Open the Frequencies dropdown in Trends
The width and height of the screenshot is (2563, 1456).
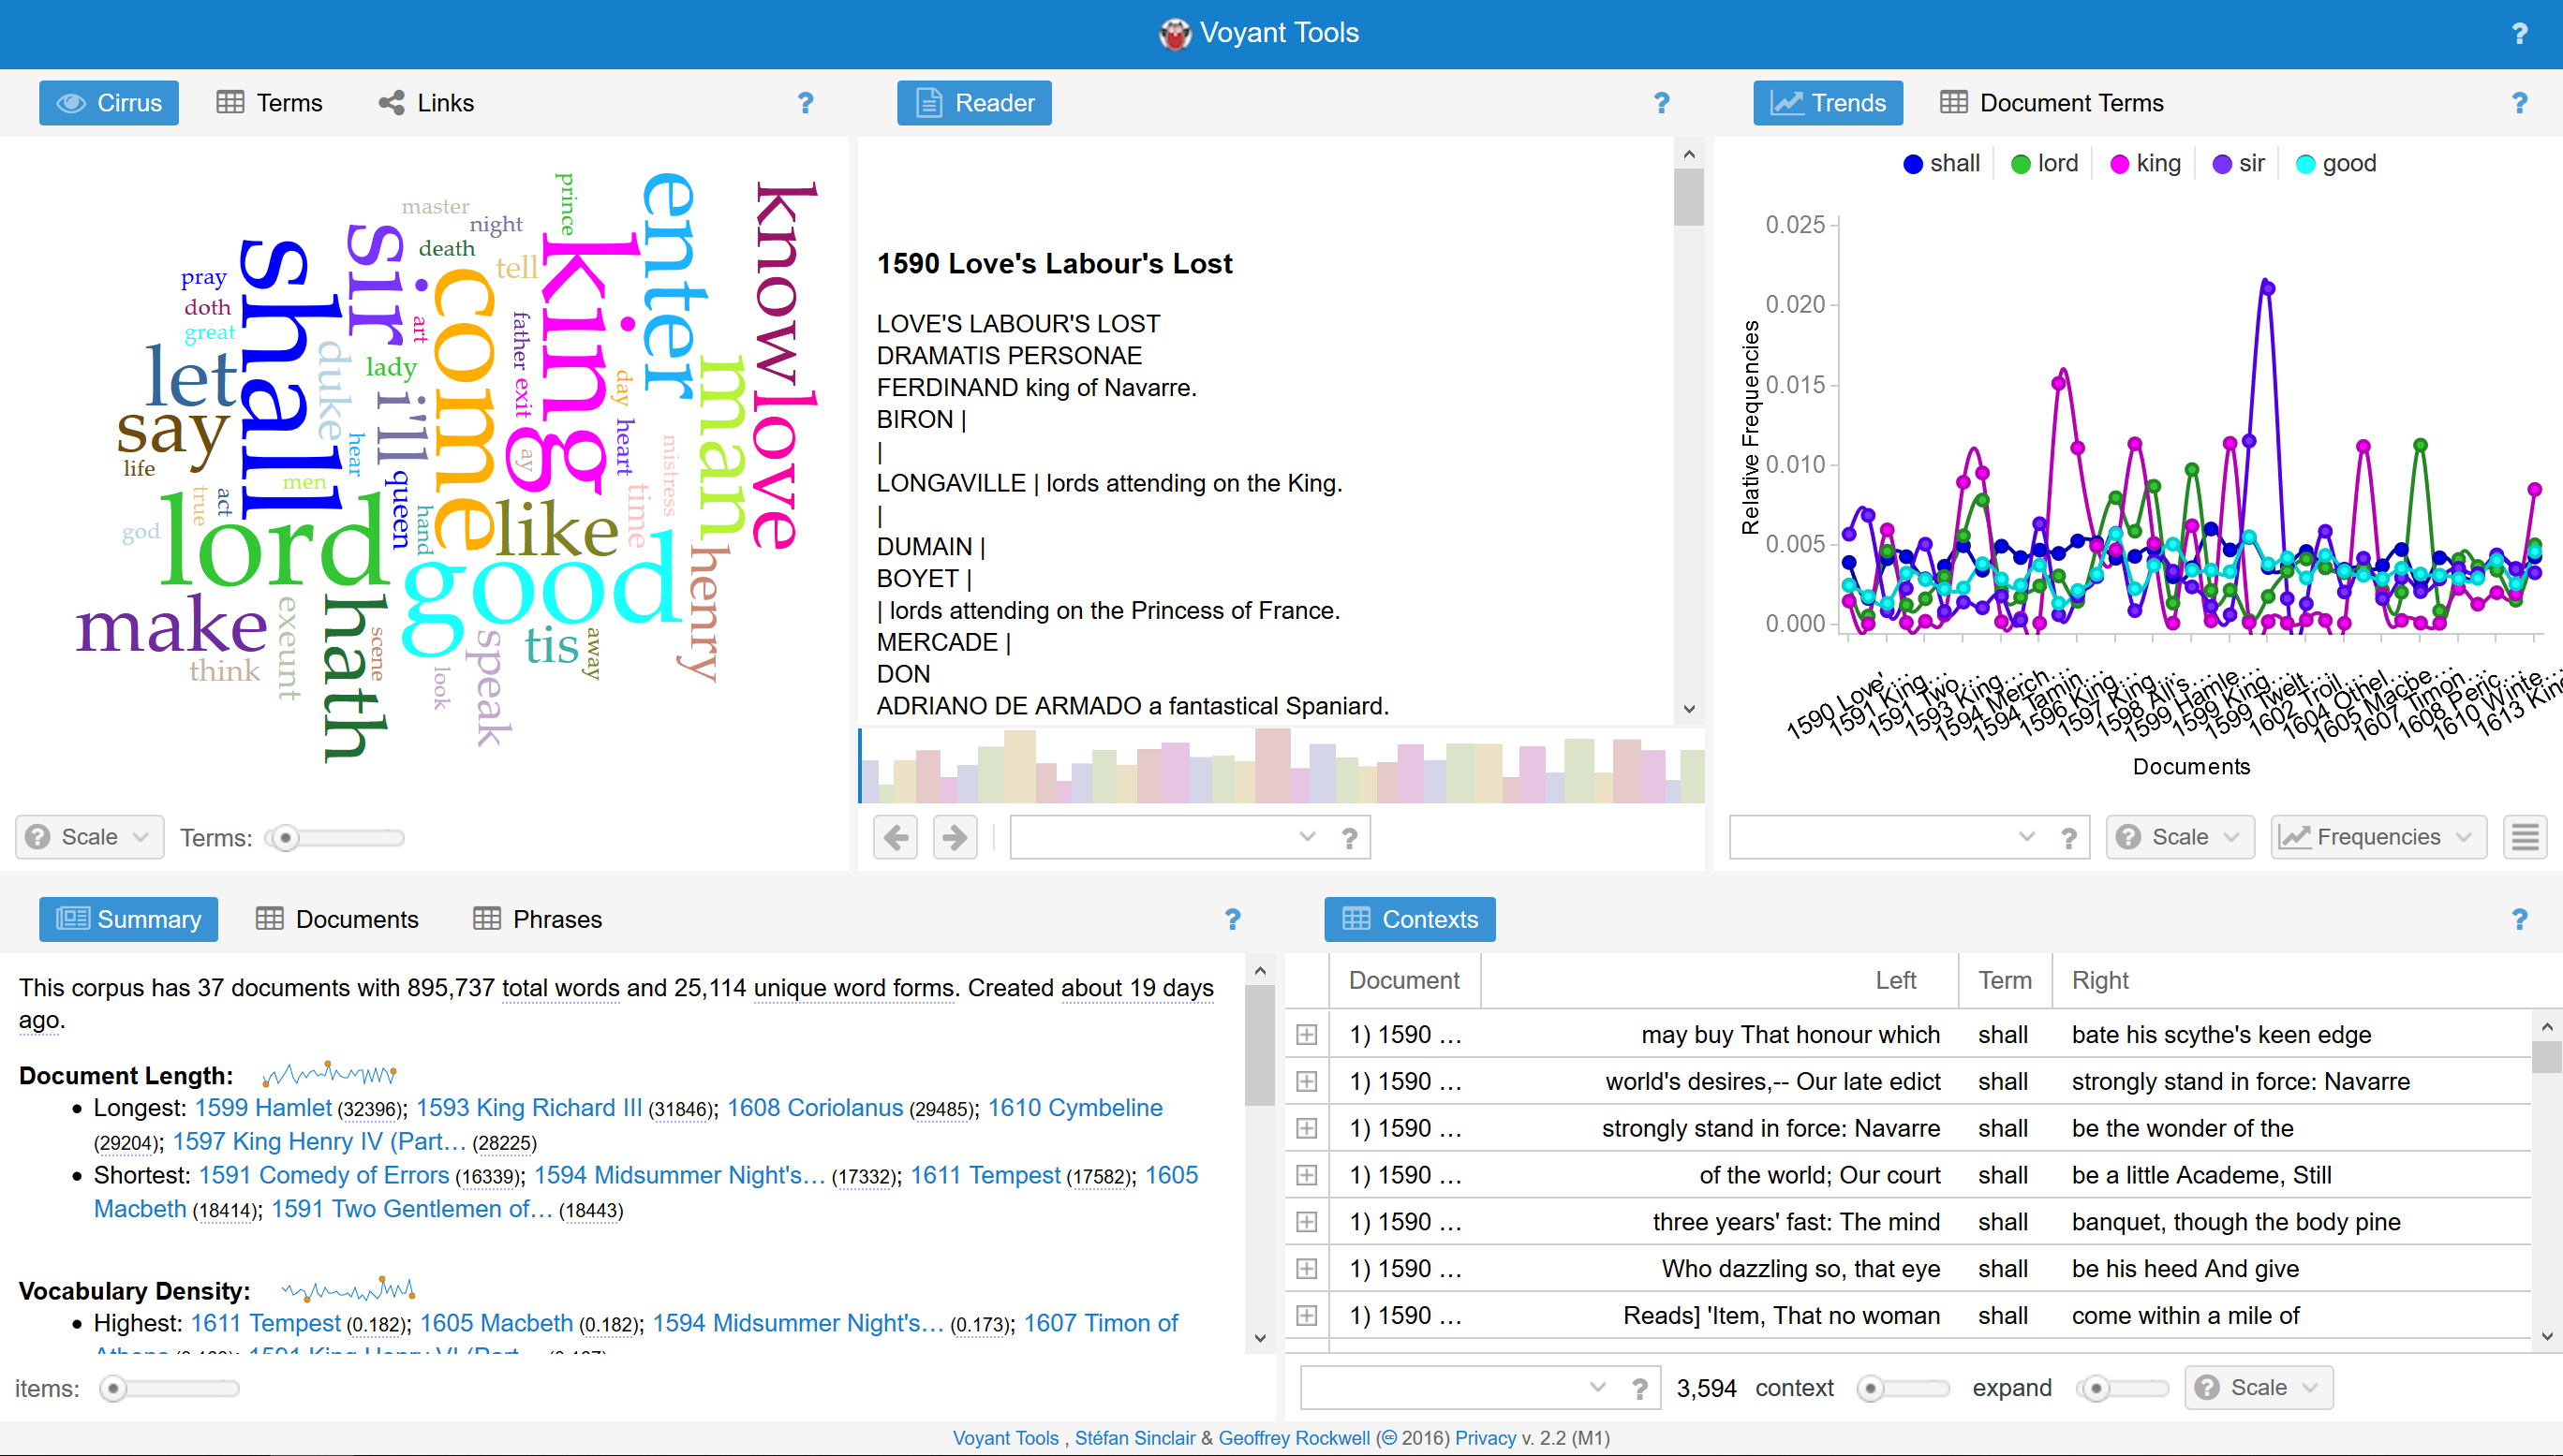2378,837
